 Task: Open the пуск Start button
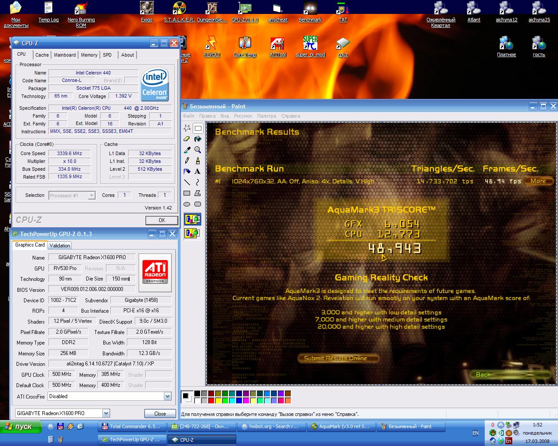point(21,426)
